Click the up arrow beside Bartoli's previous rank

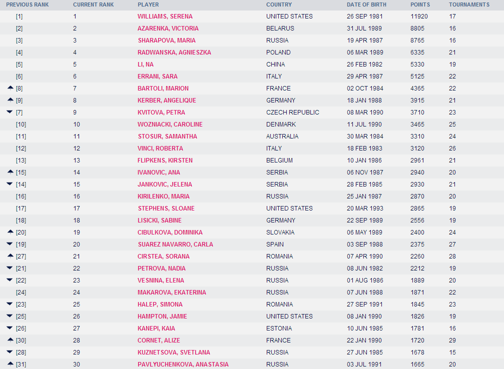point(11,87)
